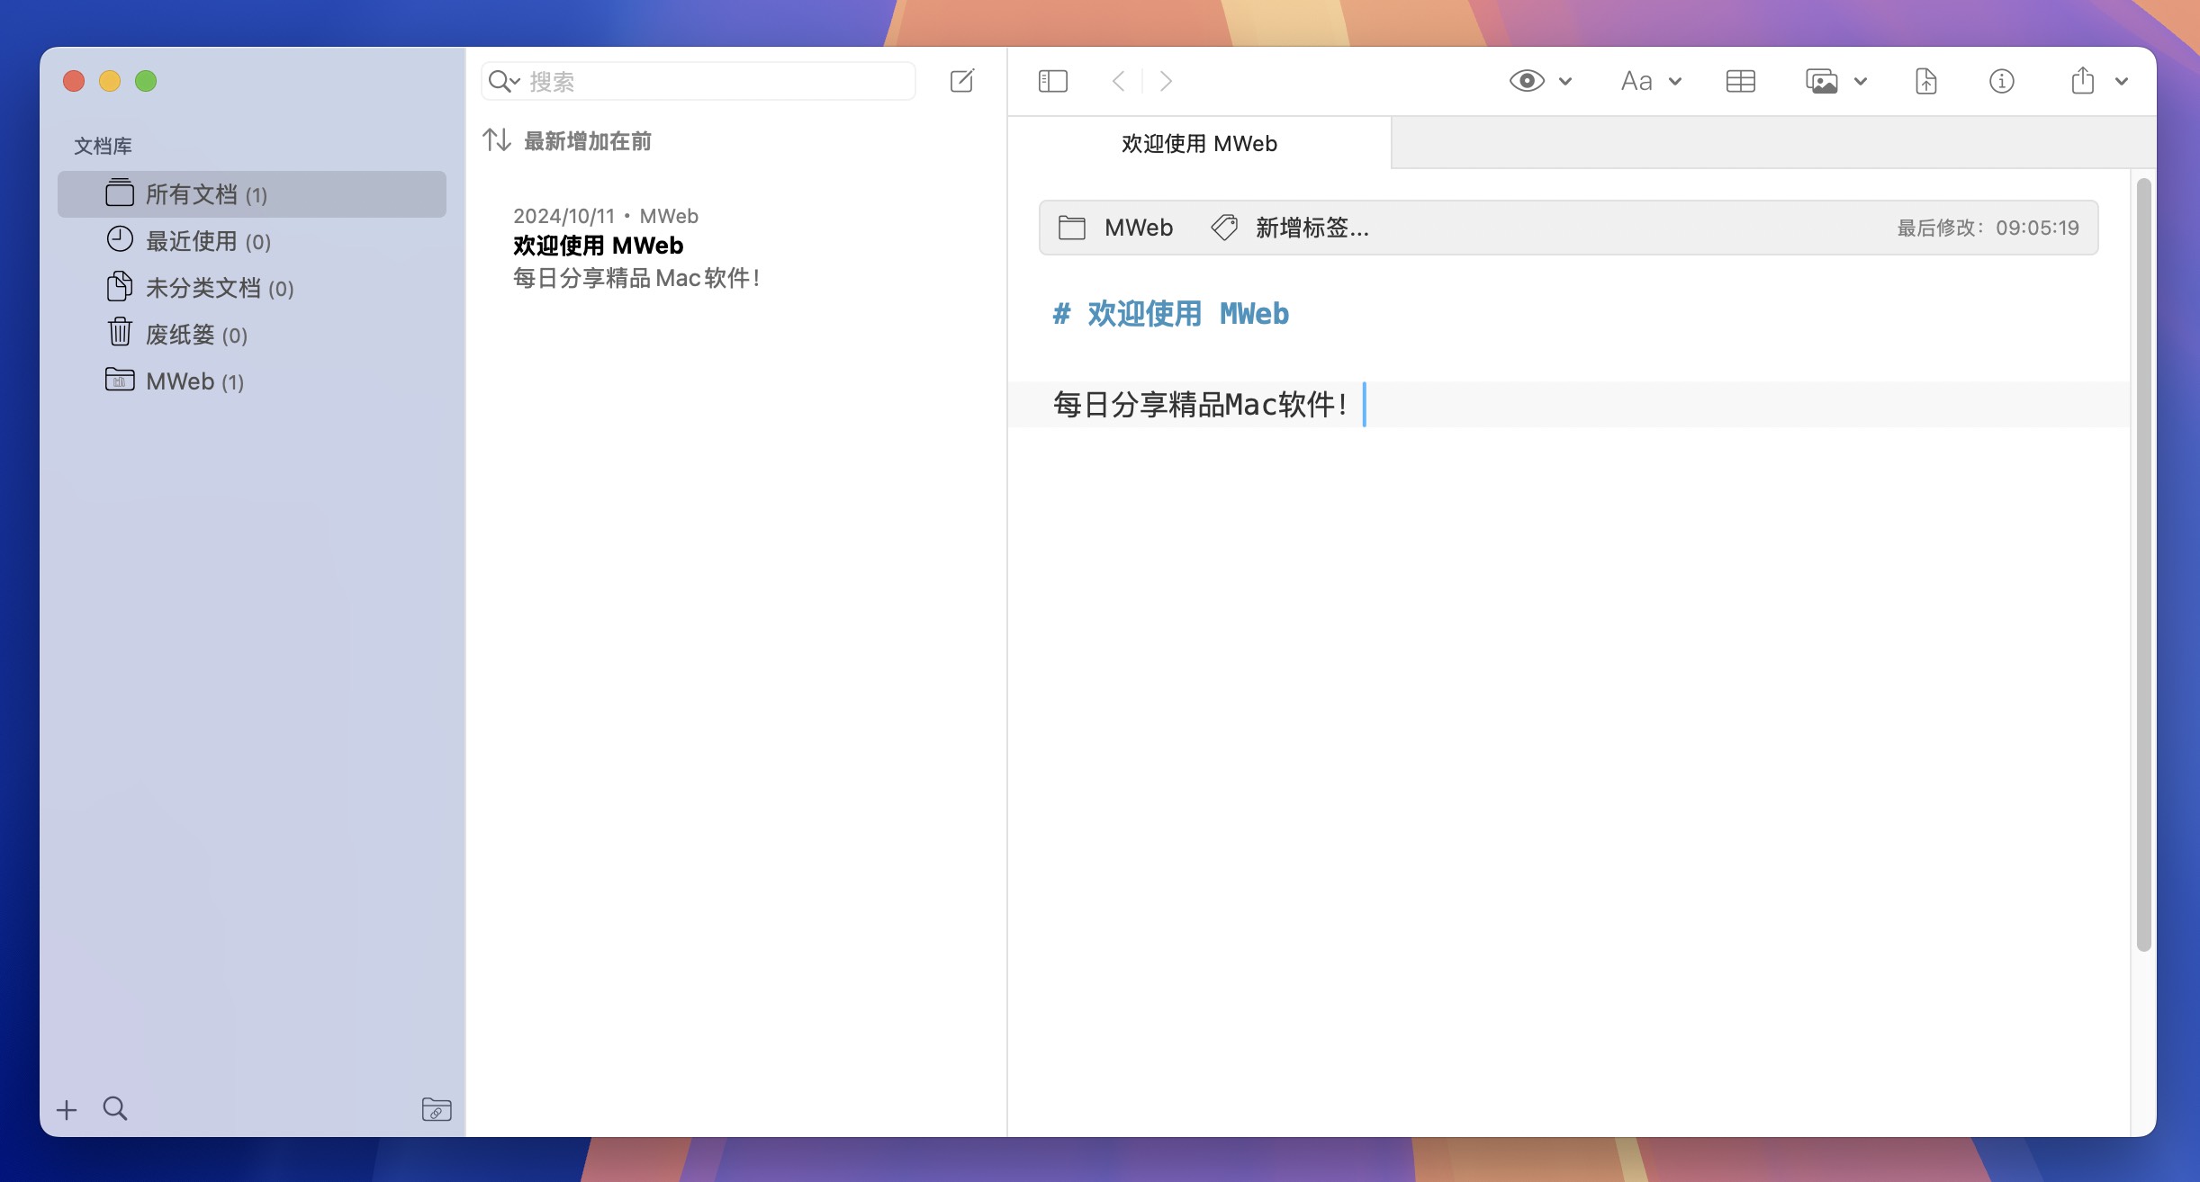Expand the share dropdown chevron
The height and width of the screenshot is (1182, 2200).
pos(2122,82)
